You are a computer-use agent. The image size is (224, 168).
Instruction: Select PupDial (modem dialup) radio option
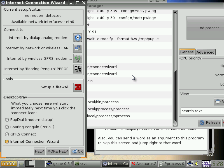7,120
